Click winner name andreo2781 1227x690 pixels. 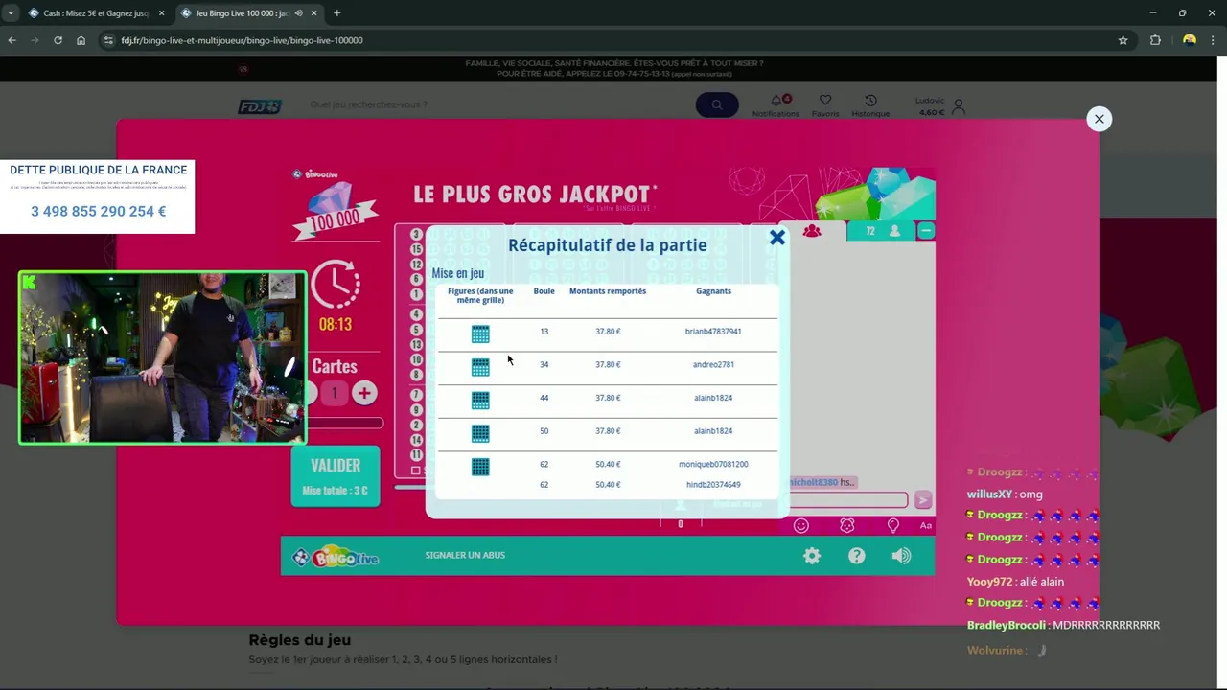(x=713, y=364)
